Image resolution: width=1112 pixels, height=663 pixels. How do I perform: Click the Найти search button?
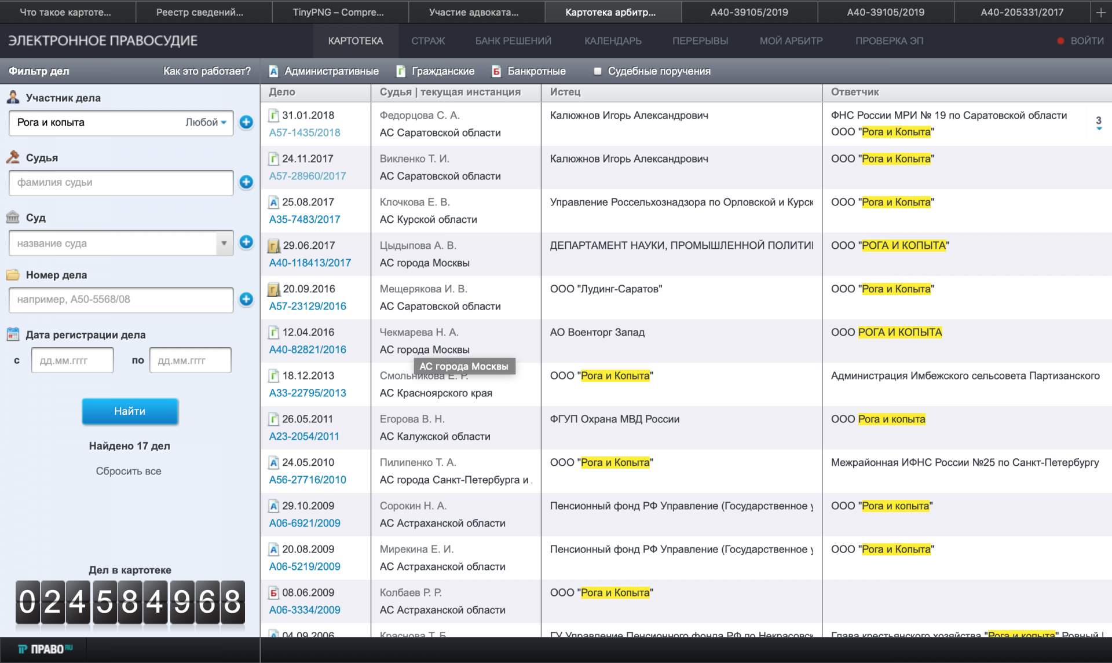(x=130, y=411)
